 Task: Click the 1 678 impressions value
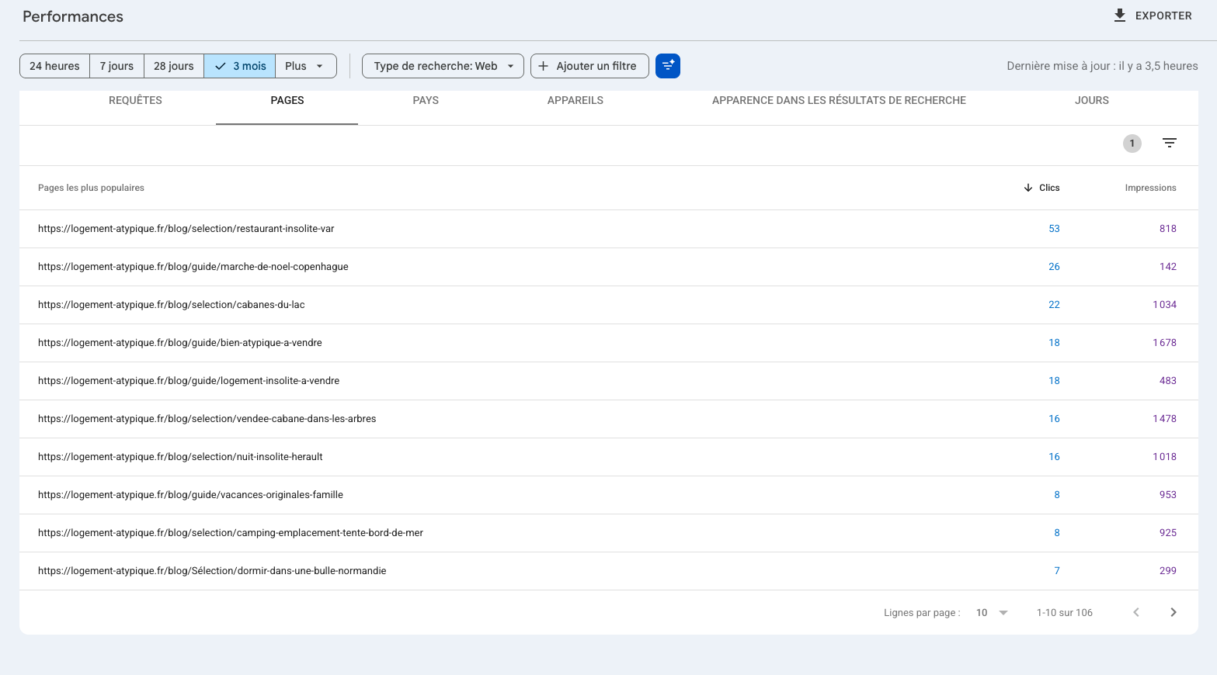[1164, 343]
